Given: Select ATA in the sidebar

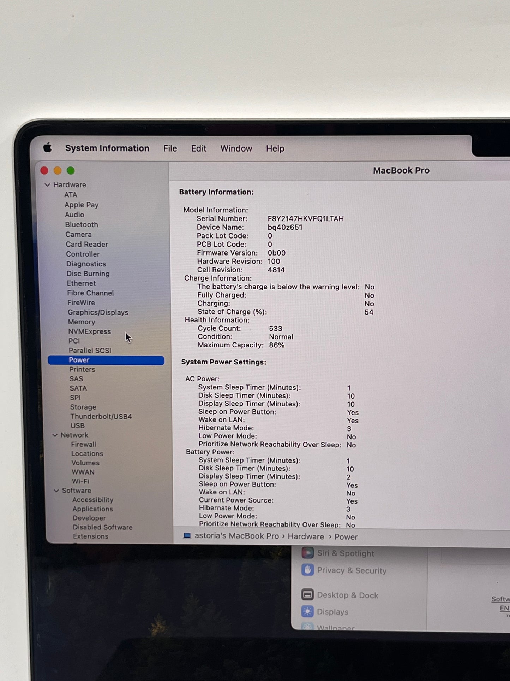Looking at the screenshot, I should (71, 195).
